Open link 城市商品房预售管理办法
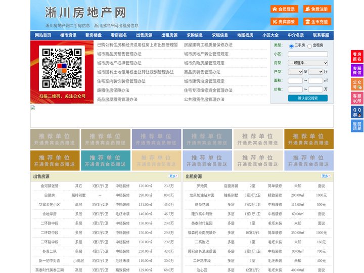Viewport: 364px width, 273px height. click(119, 54)
